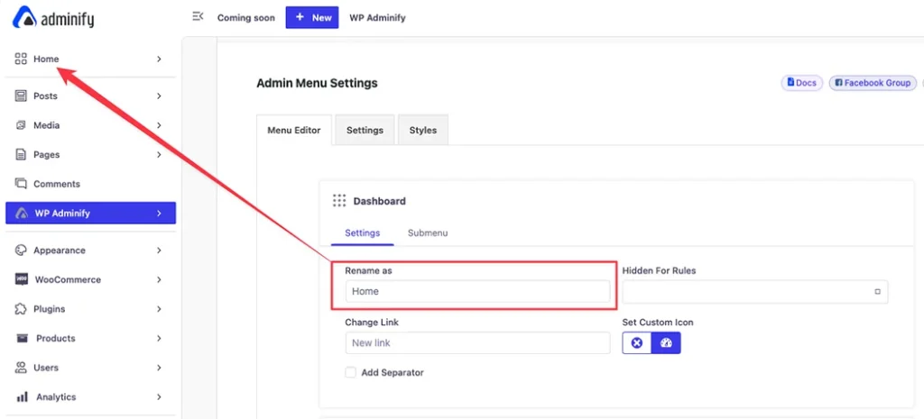Open the Docs link
This screenshot has width=924, height=419.
(x=802, y=83)
